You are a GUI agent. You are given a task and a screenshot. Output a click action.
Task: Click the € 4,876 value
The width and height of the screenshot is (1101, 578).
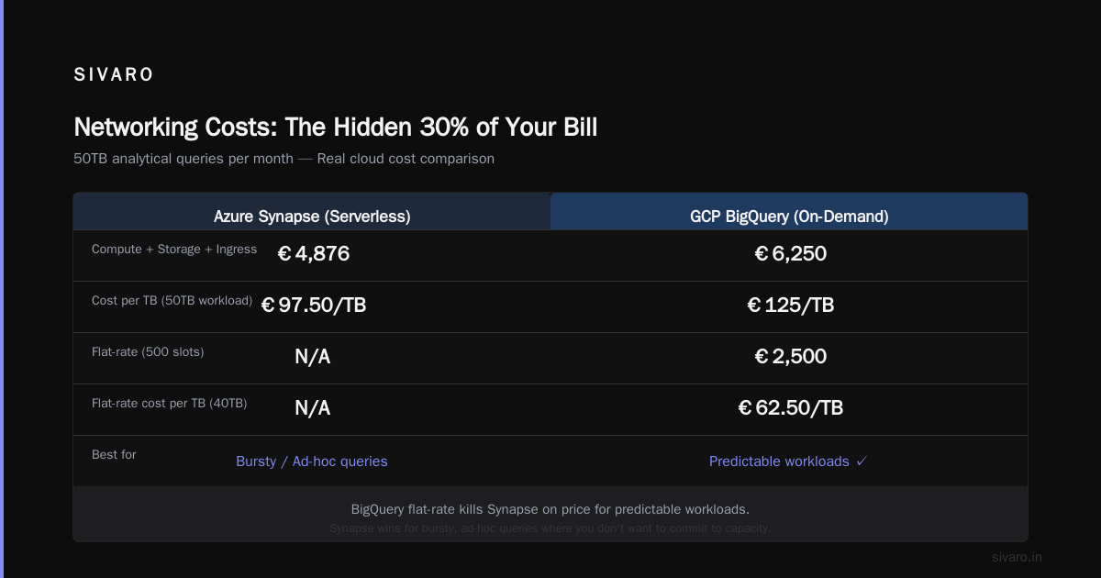pos(313,253)
